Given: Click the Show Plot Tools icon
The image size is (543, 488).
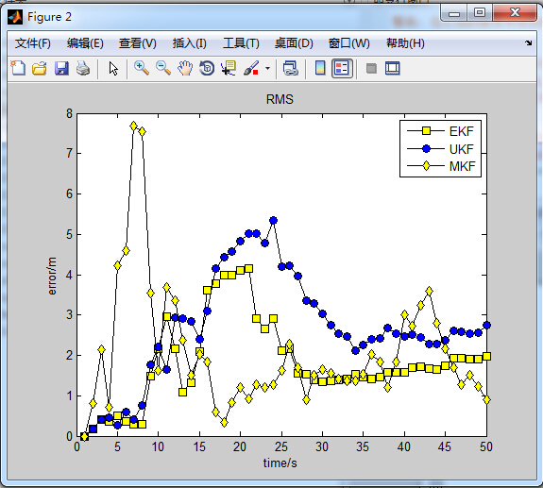Looking at the screenshot, I should [x=392, y=68].
